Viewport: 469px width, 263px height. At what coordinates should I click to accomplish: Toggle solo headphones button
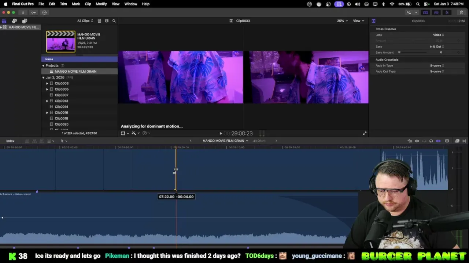(431, 141)
